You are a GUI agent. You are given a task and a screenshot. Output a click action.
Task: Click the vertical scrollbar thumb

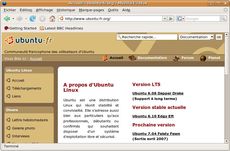(226, 55)
